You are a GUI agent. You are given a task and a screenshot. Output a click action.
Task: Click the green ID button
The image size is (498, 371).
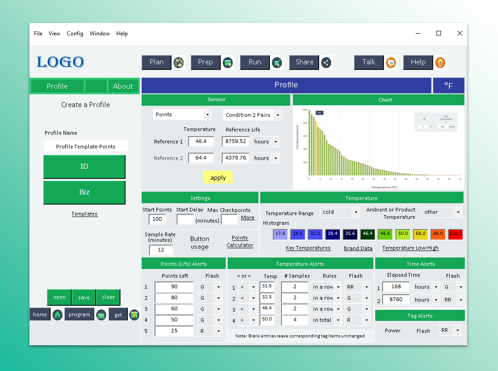click(84, 167)
